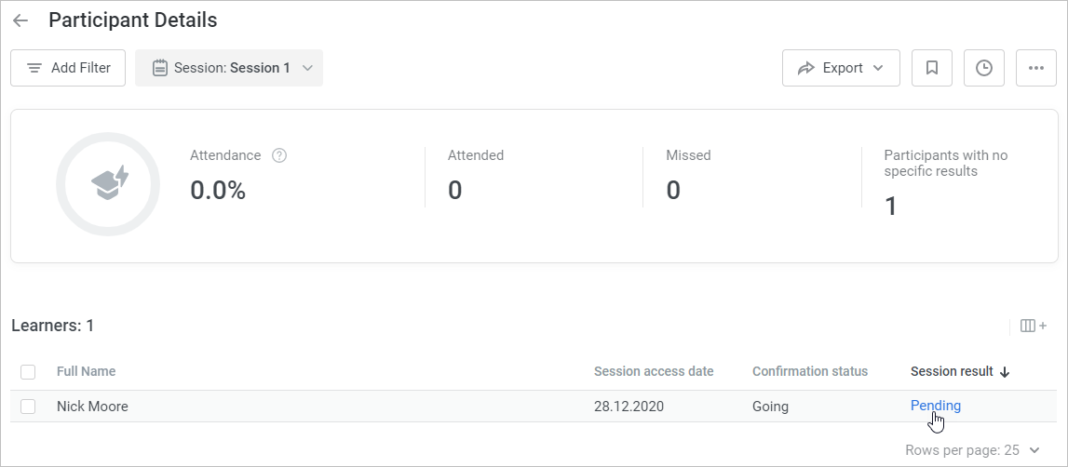Open the bookmark icon button
This screenshot has width=1068, height=467.
(931, 68)
